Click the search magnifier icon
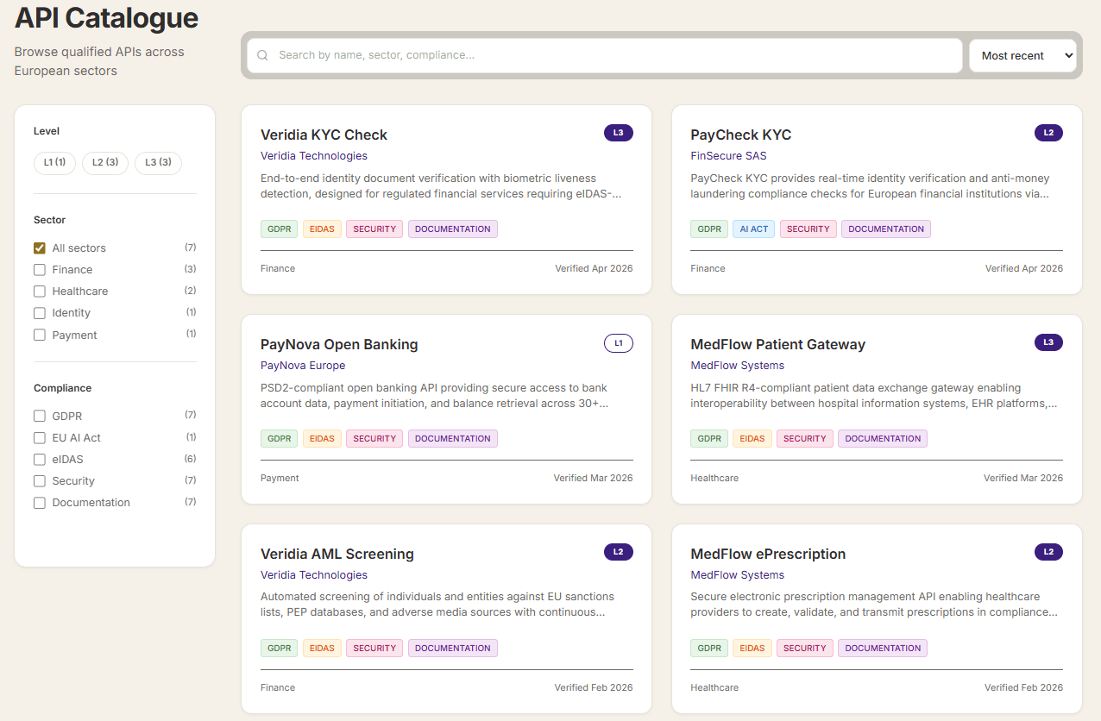The image size is (1101, 721). point(262,55)
